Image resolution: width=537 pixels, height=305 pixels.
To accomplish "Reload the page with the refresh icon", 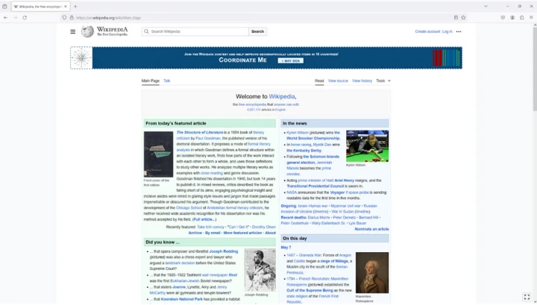I will (25, 17).
